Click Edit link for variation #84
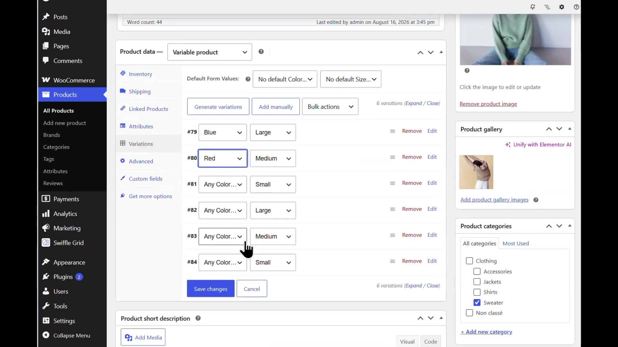 pos(432,261)
